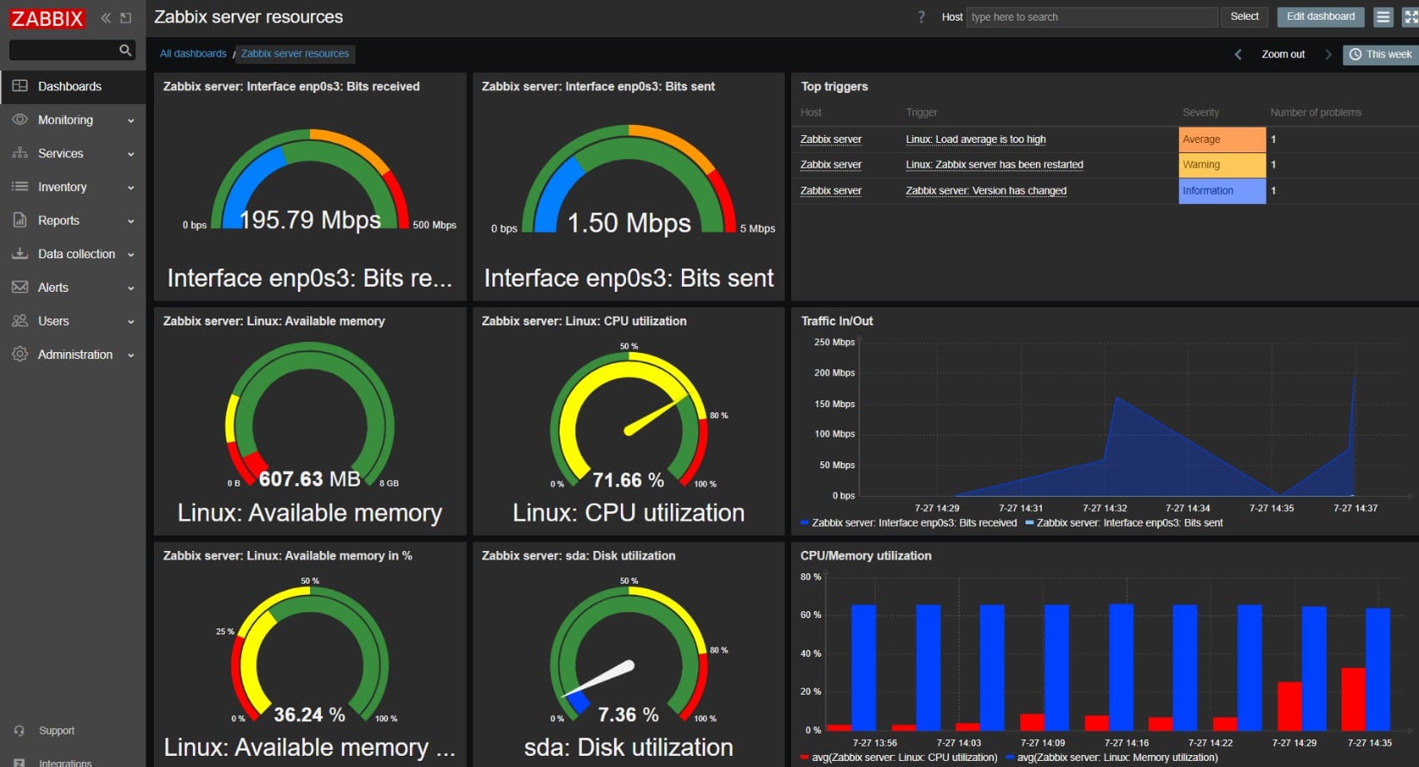
Task: Click the Inventory list icon
Action: coord(20,187)
